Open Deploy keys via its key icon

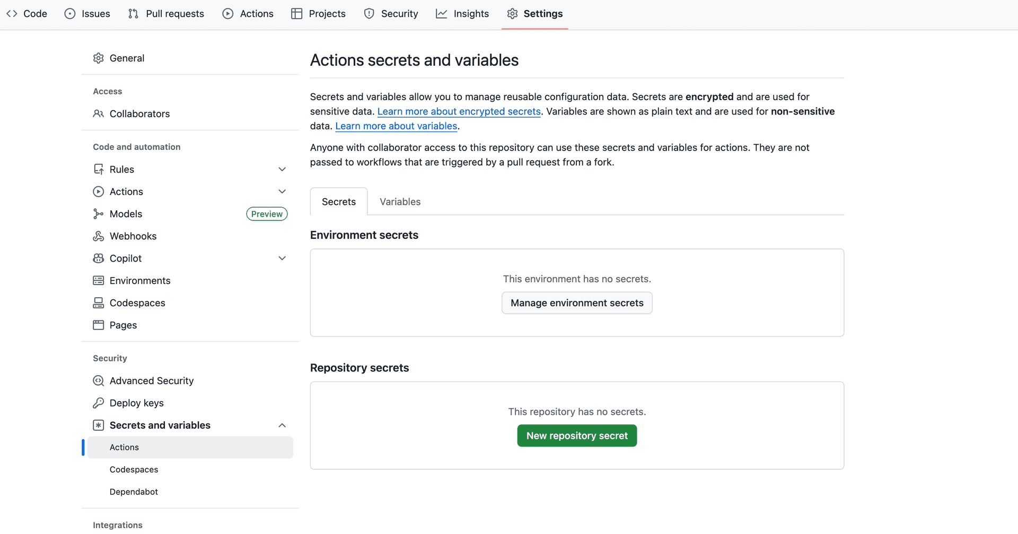coord(99,403)
